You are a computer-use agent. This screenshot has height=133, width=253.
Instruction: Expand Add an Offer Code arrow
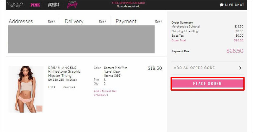(240, 68)
